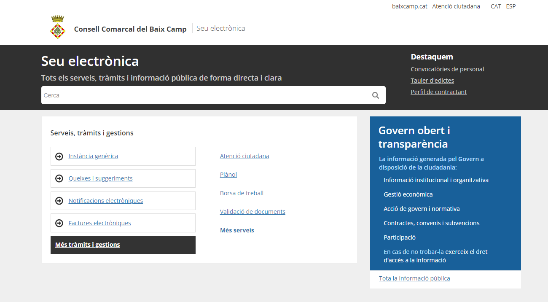Visit the baixcamp.cat top link
The image size is (548, 302).
pos(409,6)
